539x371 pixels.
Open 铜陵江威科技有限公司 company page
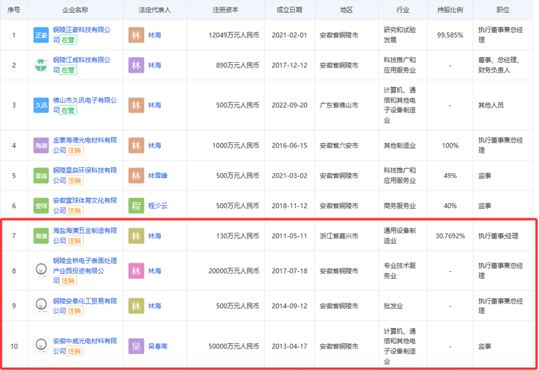click(x=82, y=65)
